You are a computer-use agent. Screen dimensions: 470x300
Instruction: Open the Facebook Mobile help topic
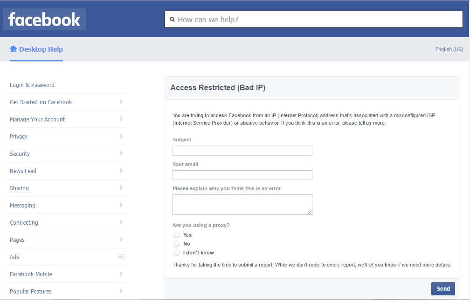[31, 274]
